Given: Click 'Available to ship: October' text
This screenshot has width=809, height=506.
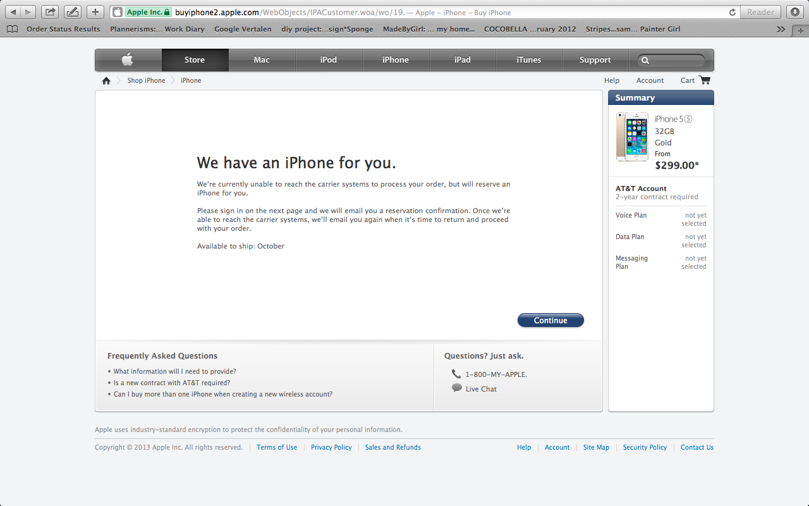Looking at the screenshot, I should (x=241, y=246).
